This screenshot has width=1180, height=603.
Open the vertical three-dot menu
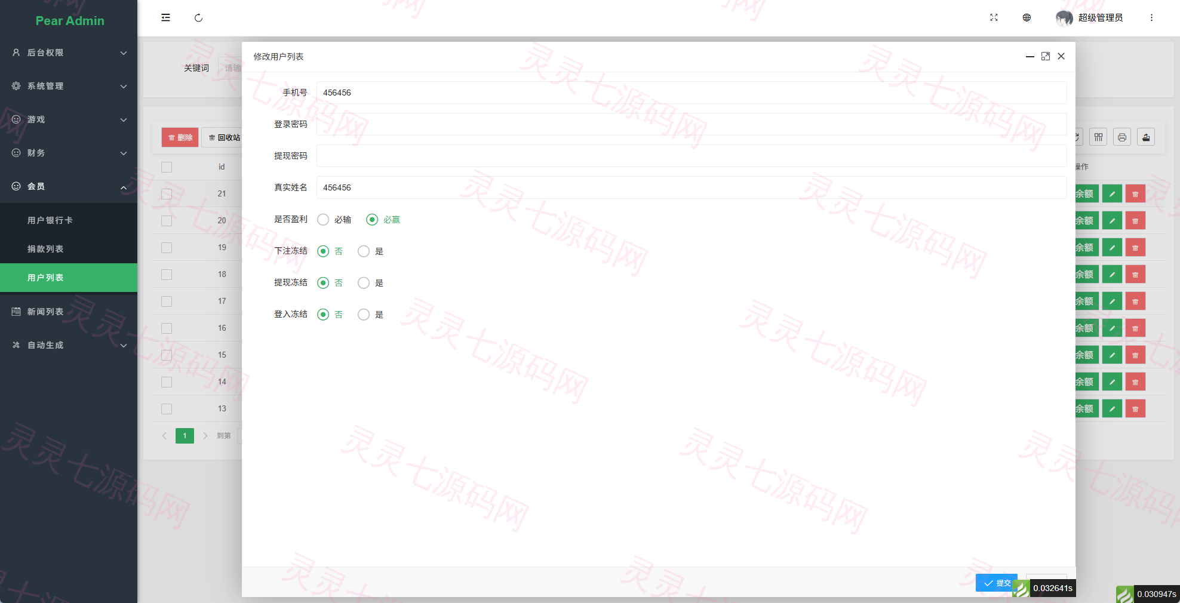(1151, 18)
